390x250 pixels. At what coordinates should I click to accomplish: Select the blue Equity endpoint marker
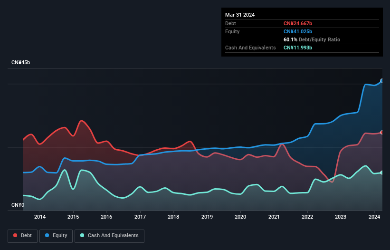pos(382,81)
